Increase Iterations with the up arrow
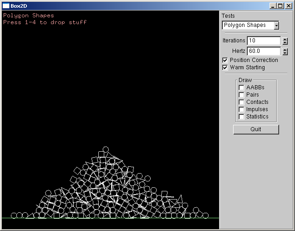 (285, 39)
